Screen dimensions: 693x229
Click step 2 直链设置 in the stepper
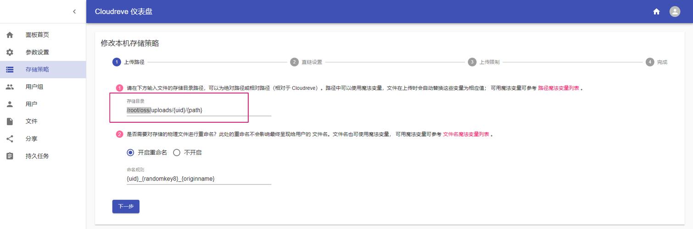pos(306,62)
